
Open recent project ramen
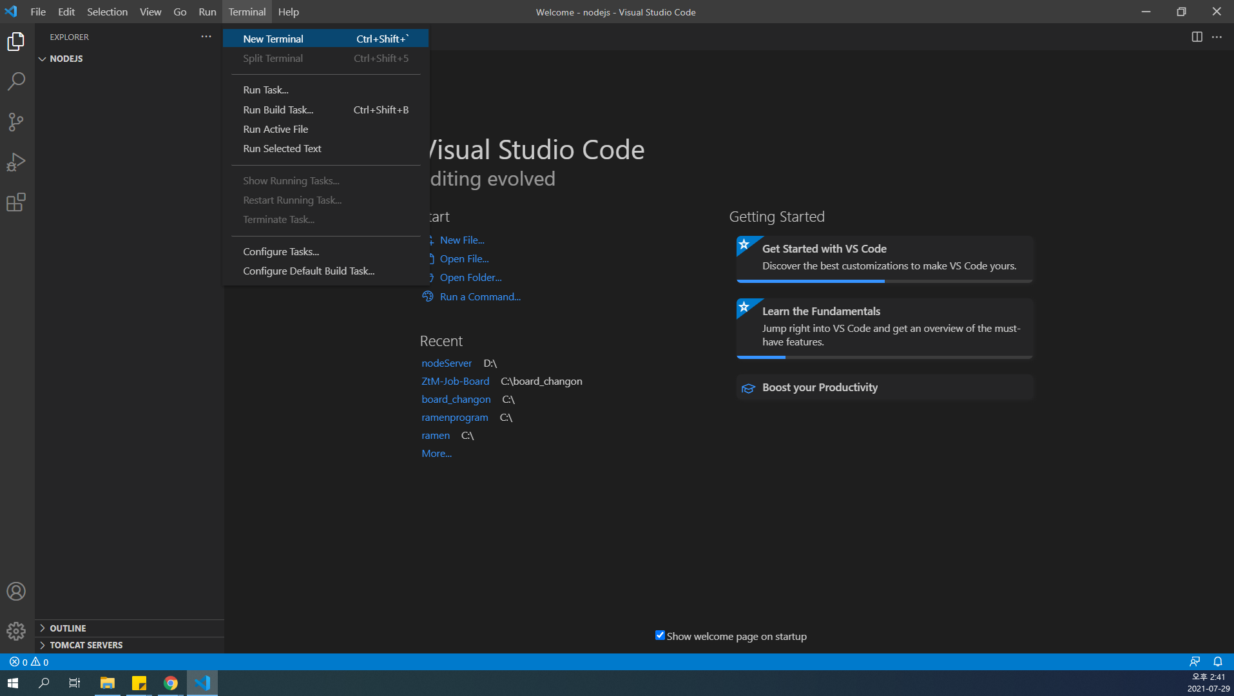(436, 436)
